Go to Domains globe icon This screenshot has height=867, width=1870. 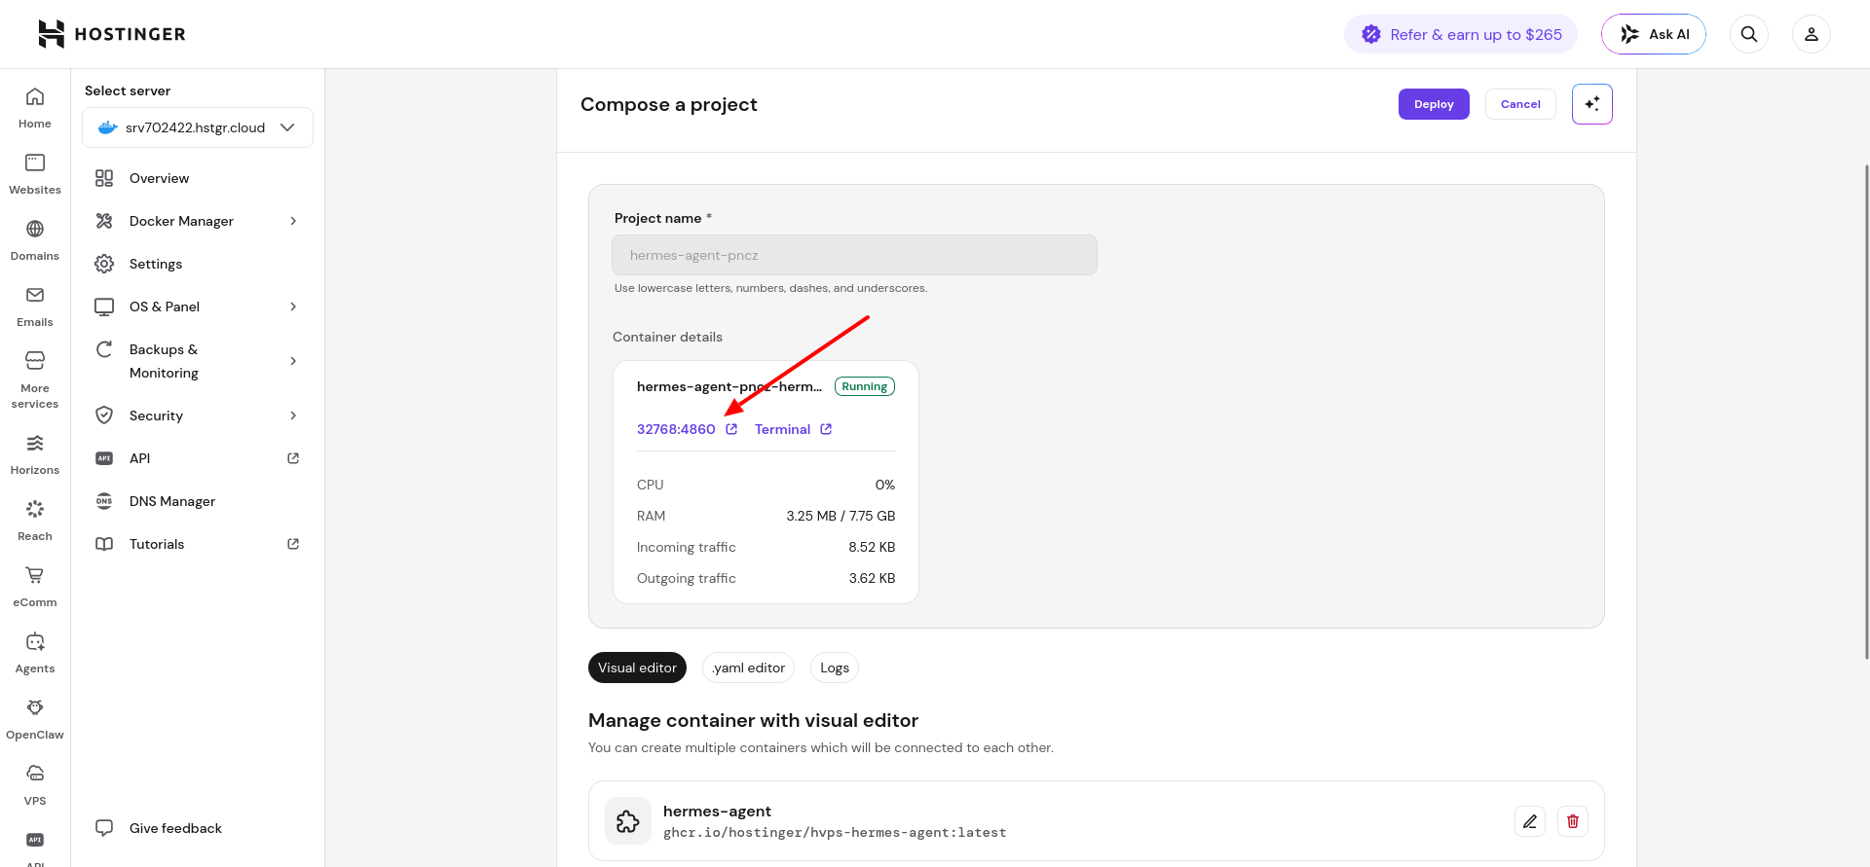point(35,229)
